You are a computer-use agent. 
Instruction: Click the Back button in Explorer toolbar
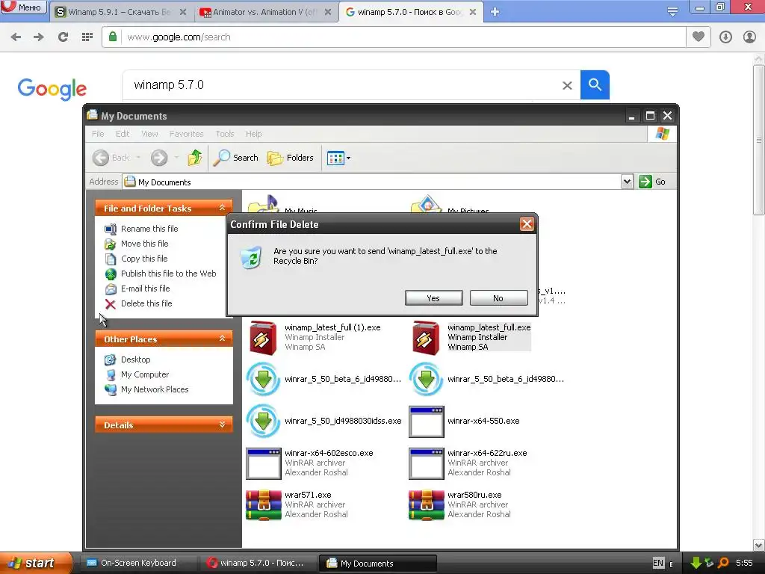[111, 158]
